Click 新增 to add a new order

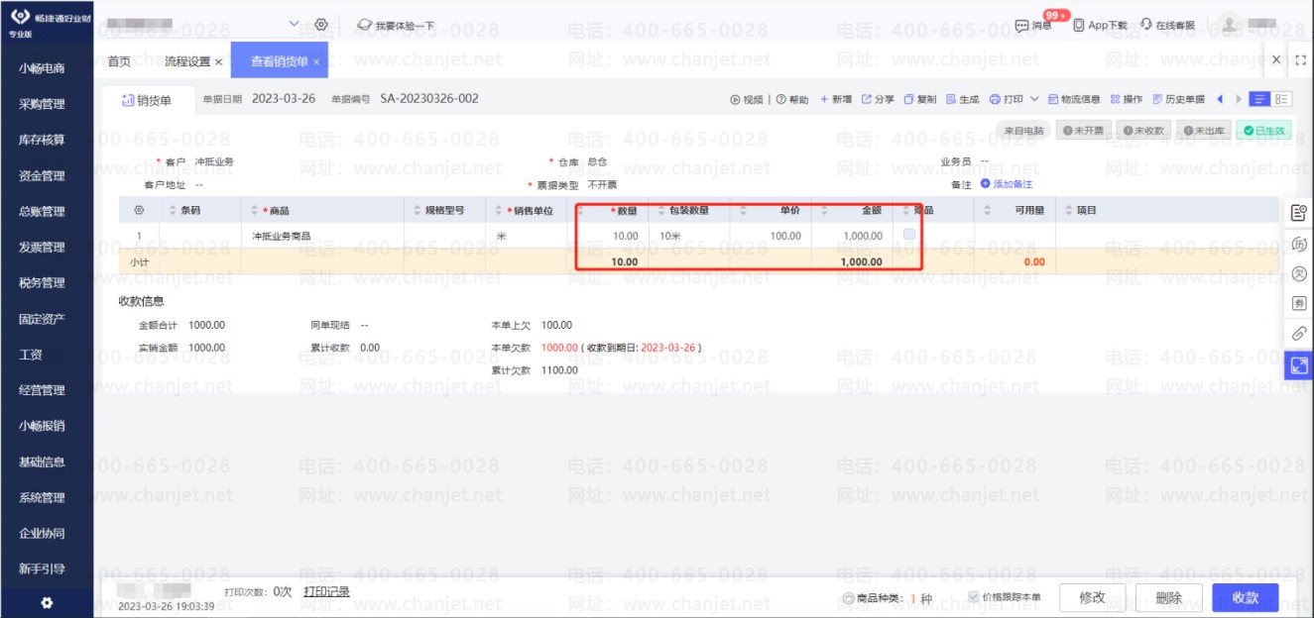[x=835, y=99]
